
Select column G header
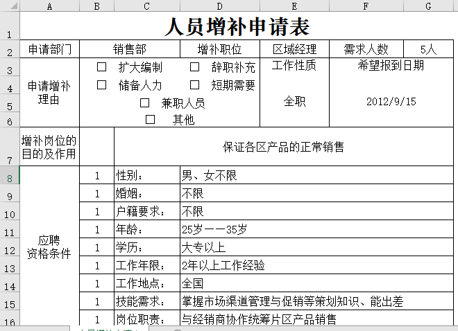428,6
